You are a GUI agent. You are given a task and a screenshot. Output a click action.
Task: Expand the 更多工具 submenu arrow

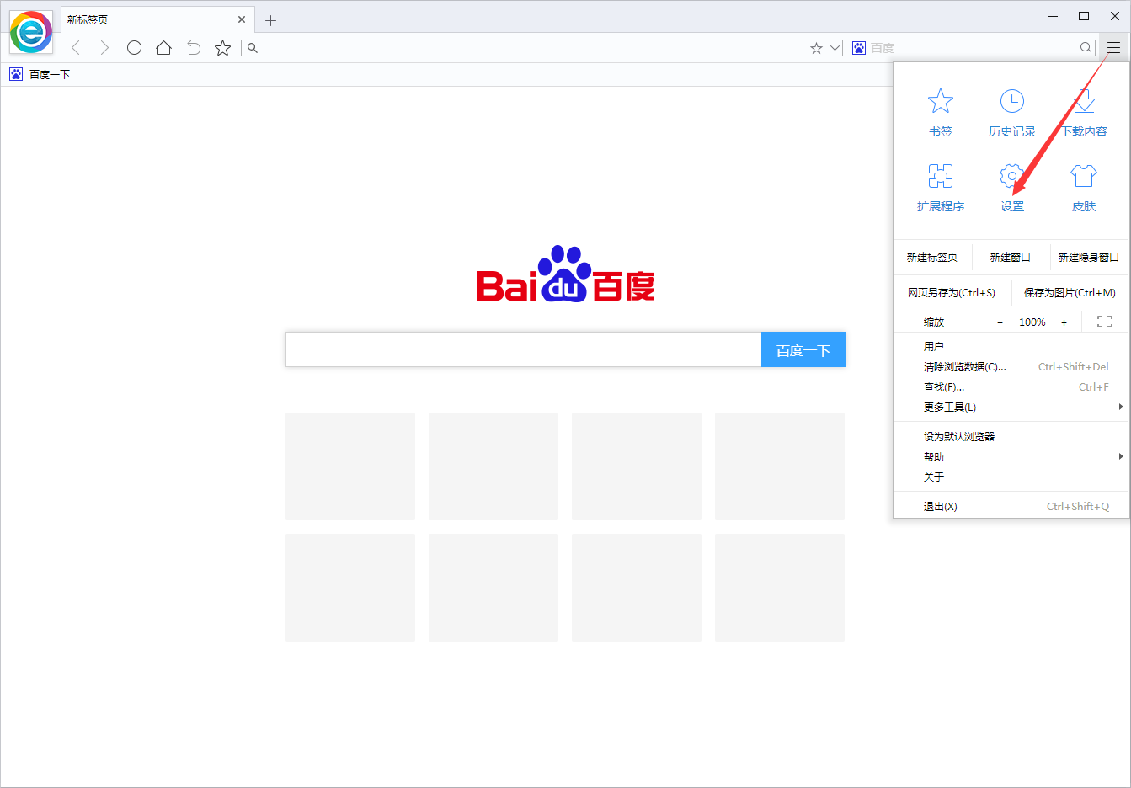point(1121,407)
